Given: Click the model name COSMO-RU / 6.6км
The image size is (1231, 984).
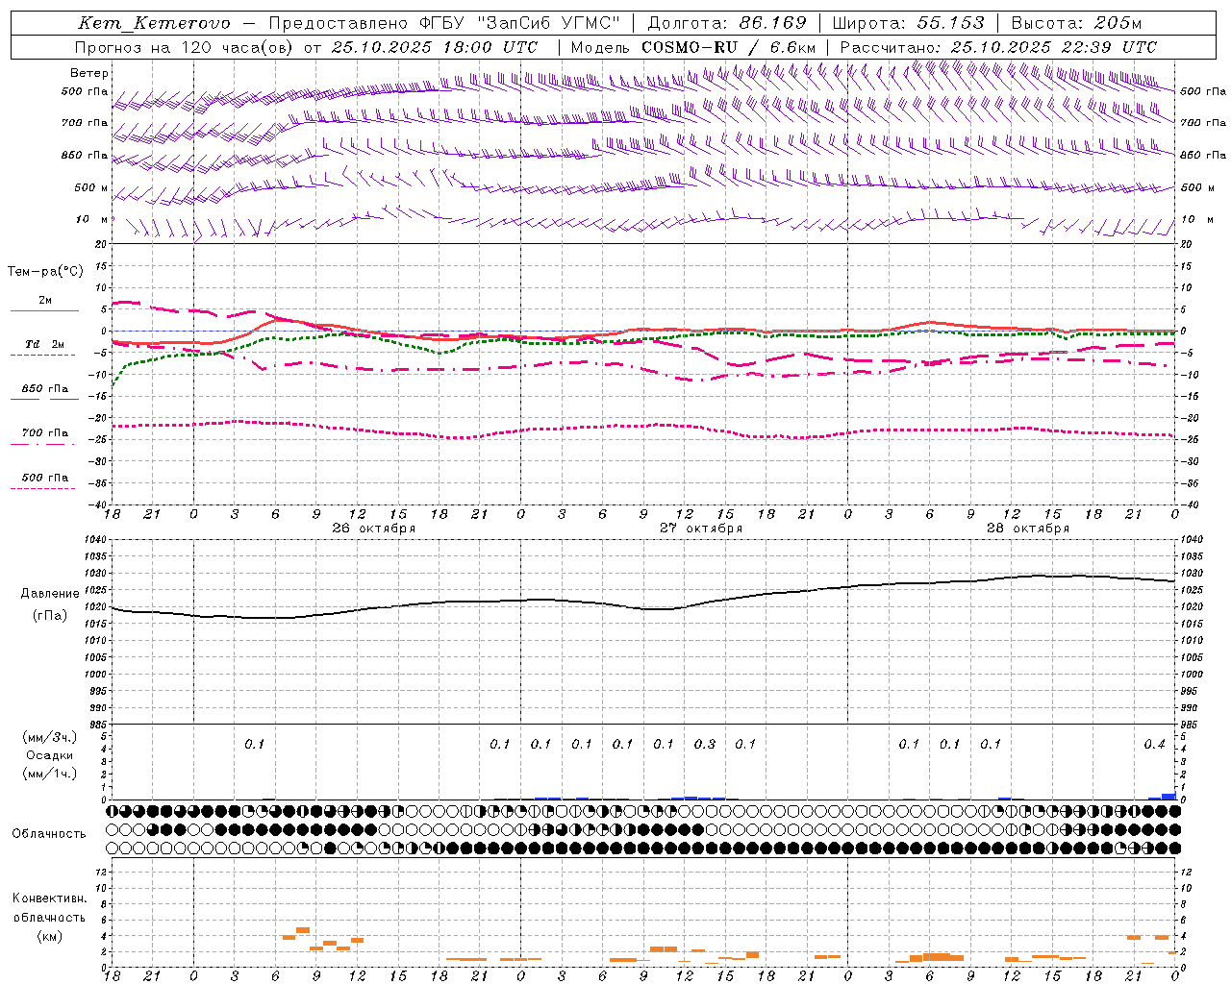Looking at the screenshot, I should [729, 47].
